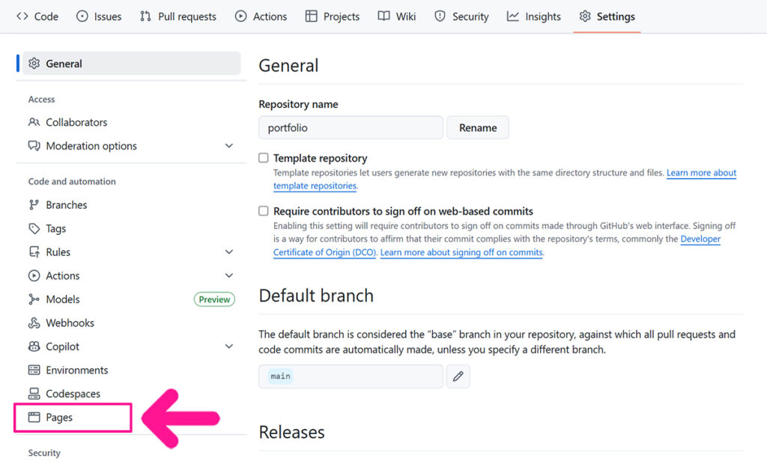The width and height of the screenshot is (767, 464).
Task: Switch to the Pull requests tab
Action: pos(178,16)
